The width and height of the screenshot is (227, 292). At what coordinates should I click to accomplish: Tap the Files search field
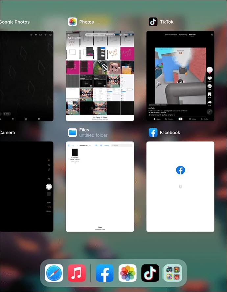[x=121, y=146]
